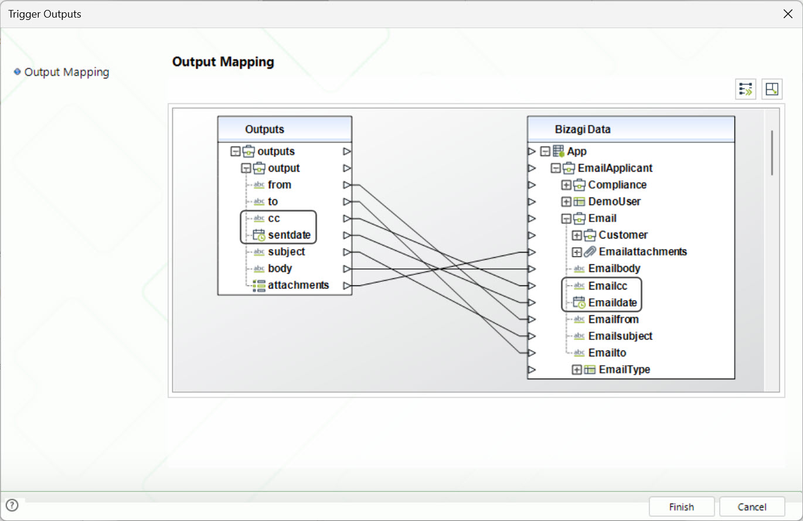Click the 'Bizagi Data' panel header
The width and height of the screenshot is (803, 521).
[631, 129]
